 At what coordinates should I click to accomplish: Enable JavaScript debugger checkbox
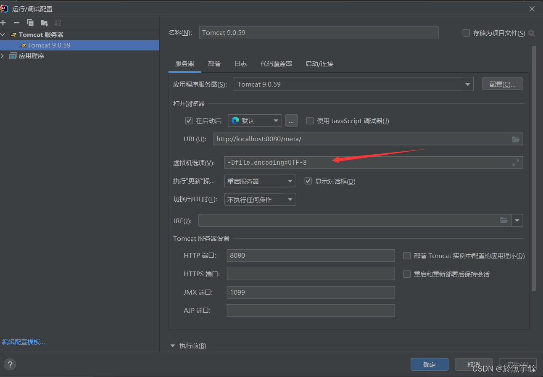pyautogui.click(x=310, y=121)
